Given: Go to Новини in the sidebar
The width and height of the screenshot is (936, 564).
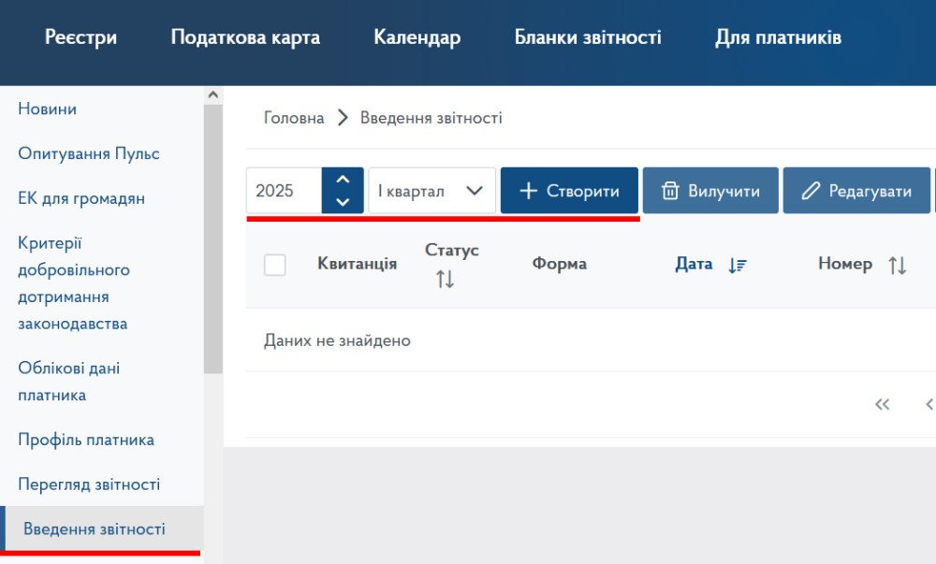Looking at the screenshot, I should [x=46, y=108].
